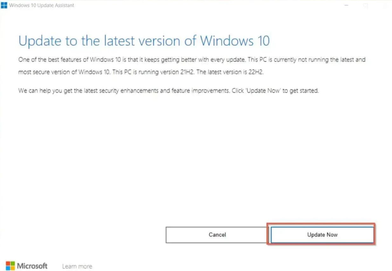The height and width of the screenshot is (271, 392).
Task: Click the Microsoft wordmark text
Action: point(32,266)
